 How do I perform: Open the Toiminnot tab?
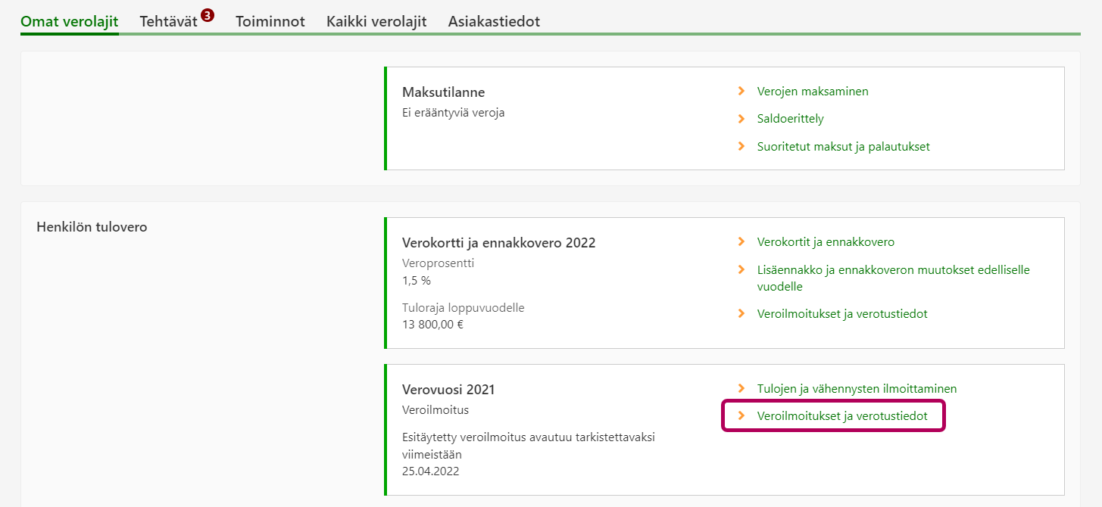coord(270,22)
